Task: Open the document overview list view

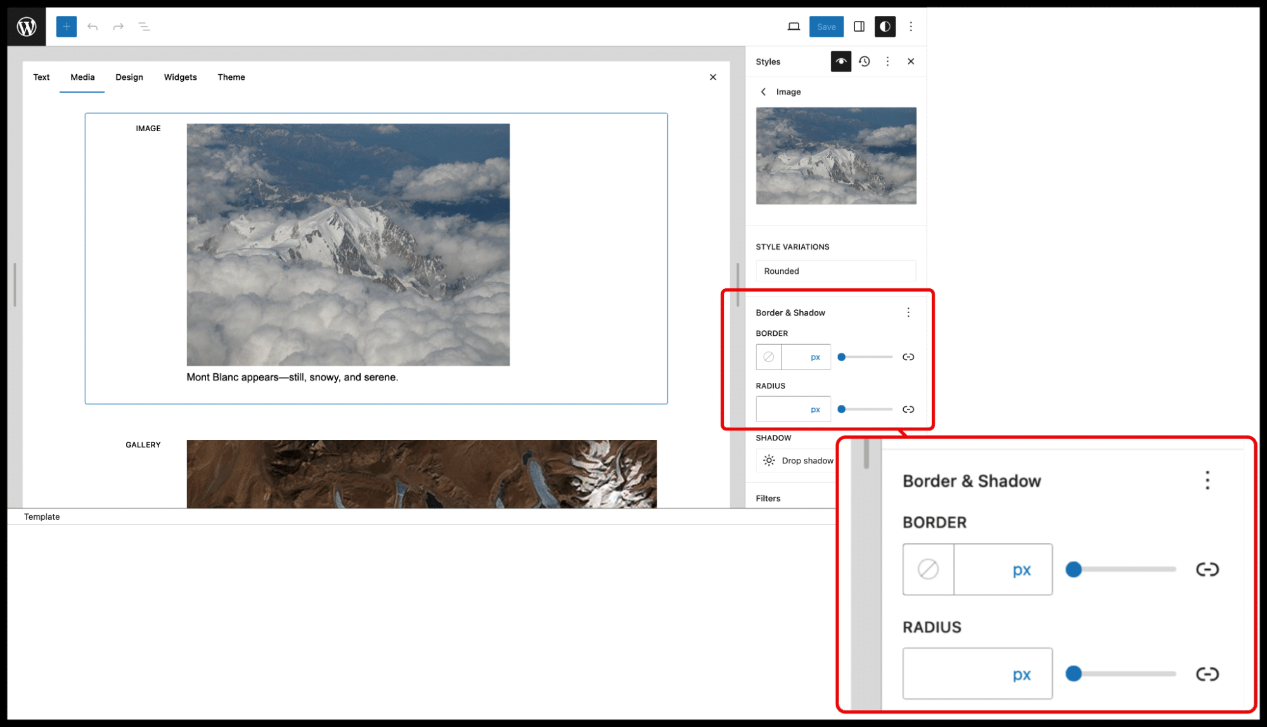Action: click(x=145, y=27)
